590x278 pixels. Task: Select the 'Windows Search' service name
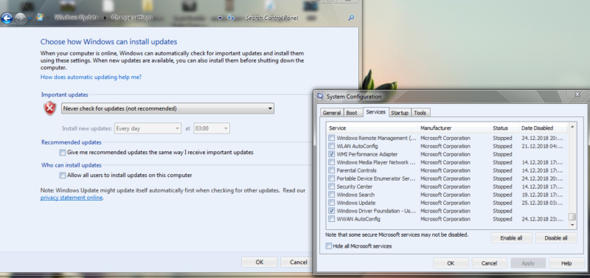click(355, 195)
